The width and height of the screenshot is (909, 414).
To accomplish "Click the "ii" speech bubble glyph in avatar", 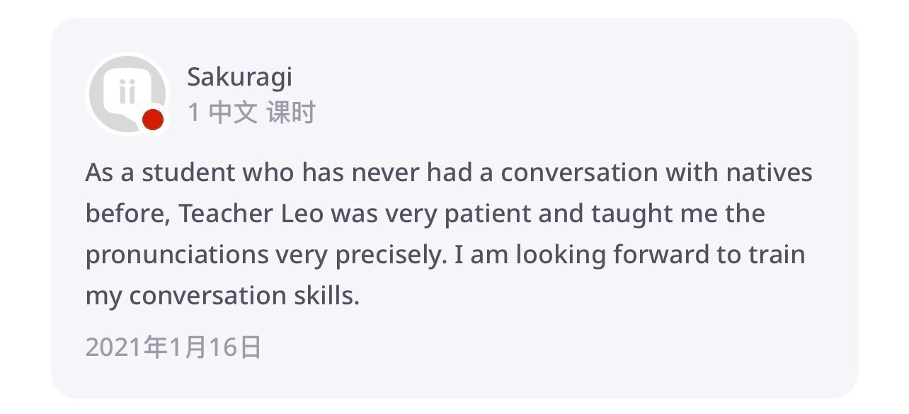I will tap(127, 93).
